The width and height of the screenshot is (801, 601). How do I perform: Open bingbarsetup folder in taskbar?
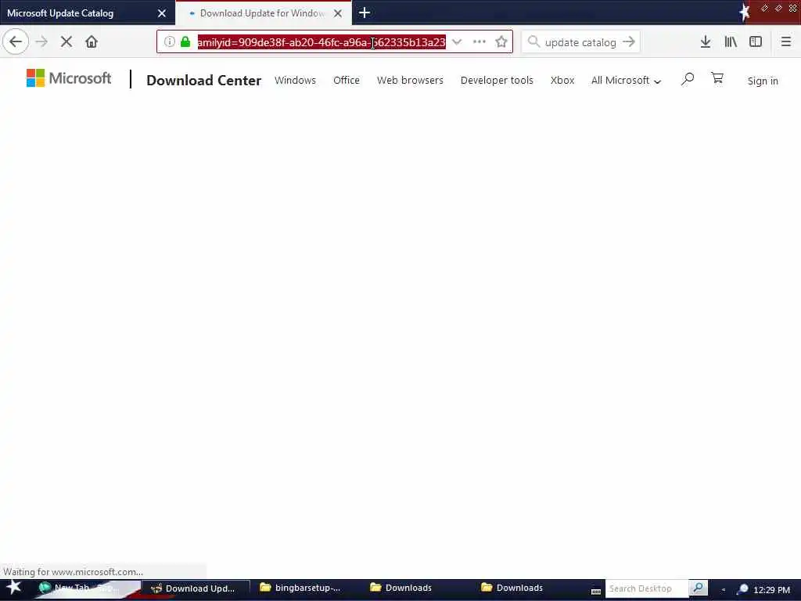coord(300,588)
